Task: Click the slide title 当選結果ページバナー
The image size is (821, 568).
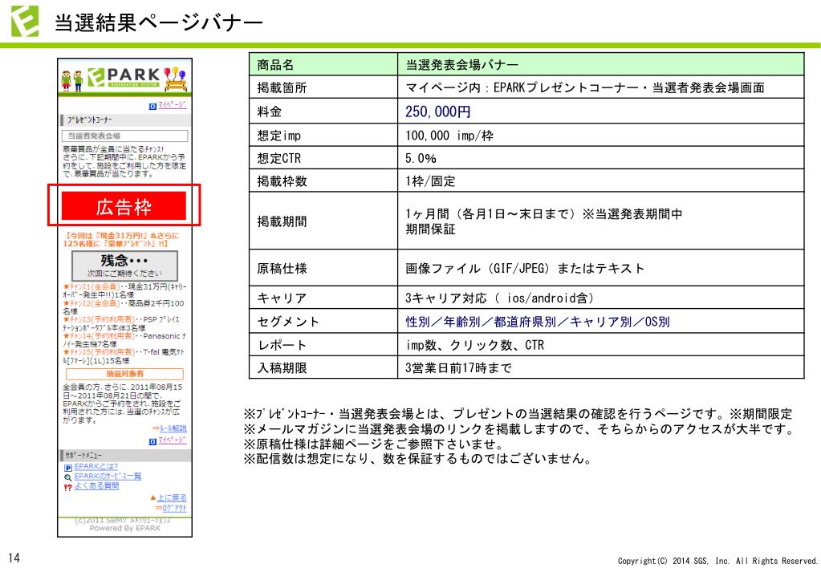Action: (x=159, y=23)
